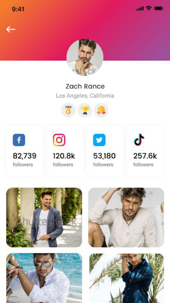This screenshot has width=170, height=303.
Task: Open the Instagram icon
Action: [x=59, y=140]
